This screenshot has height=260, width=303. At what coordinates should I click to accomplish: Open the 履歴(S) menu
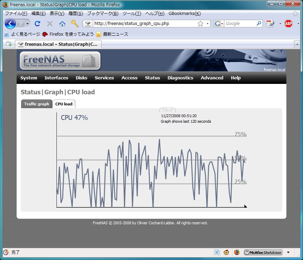pos(75,14)
